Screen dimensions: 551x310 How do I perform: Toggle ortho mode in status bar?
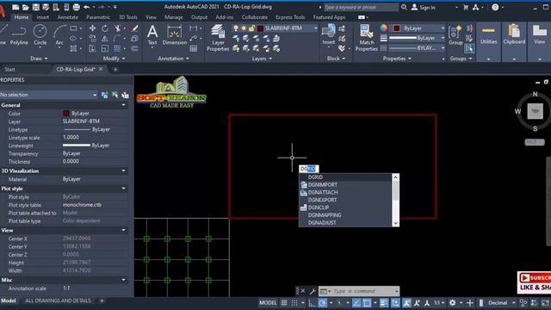pos(312,302)
